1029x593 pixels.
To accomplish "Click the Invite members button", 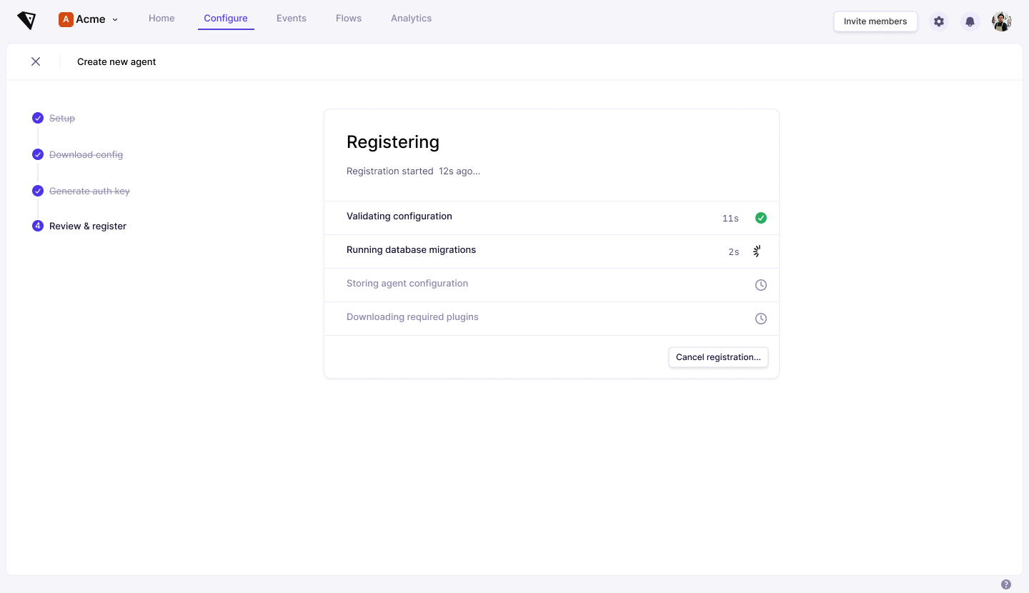I will point(875,21).
